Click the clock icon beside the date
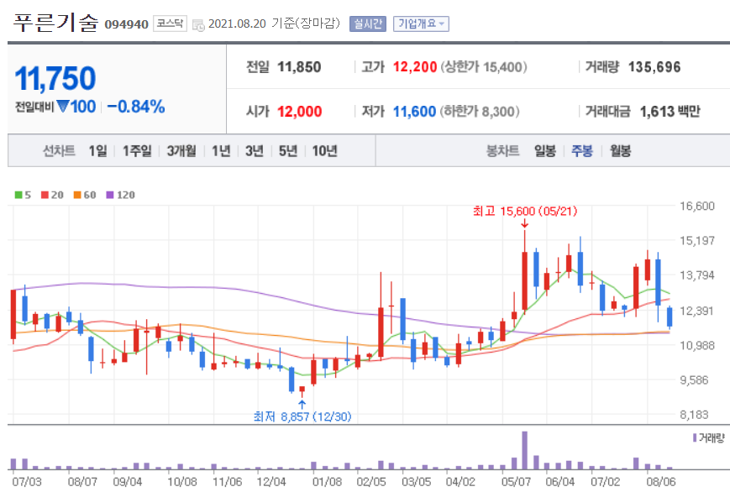The image size is (730, 492). 198,25
